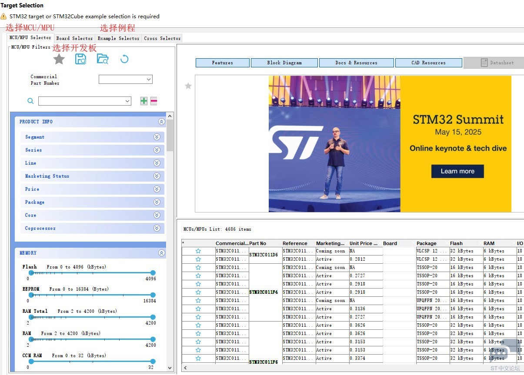Expand the Coprocessor filter
The image size is (524, 375).
157,228
